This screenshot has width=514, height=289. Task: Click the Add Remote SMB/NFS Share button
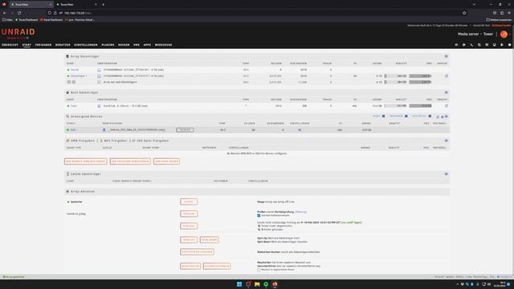click(x=85, y=161)
